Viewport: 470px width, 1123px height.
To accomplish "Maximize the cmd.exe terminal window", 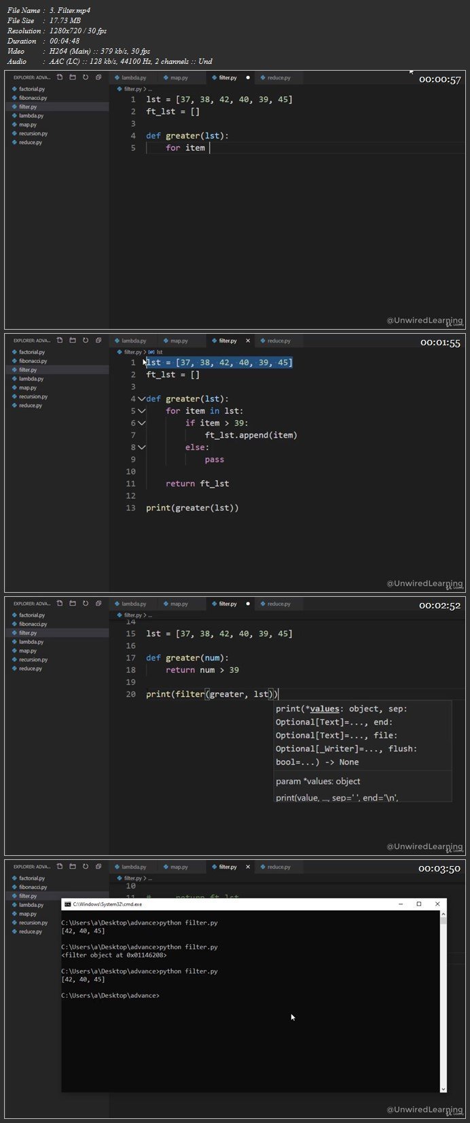I will [x=419, y=904].
